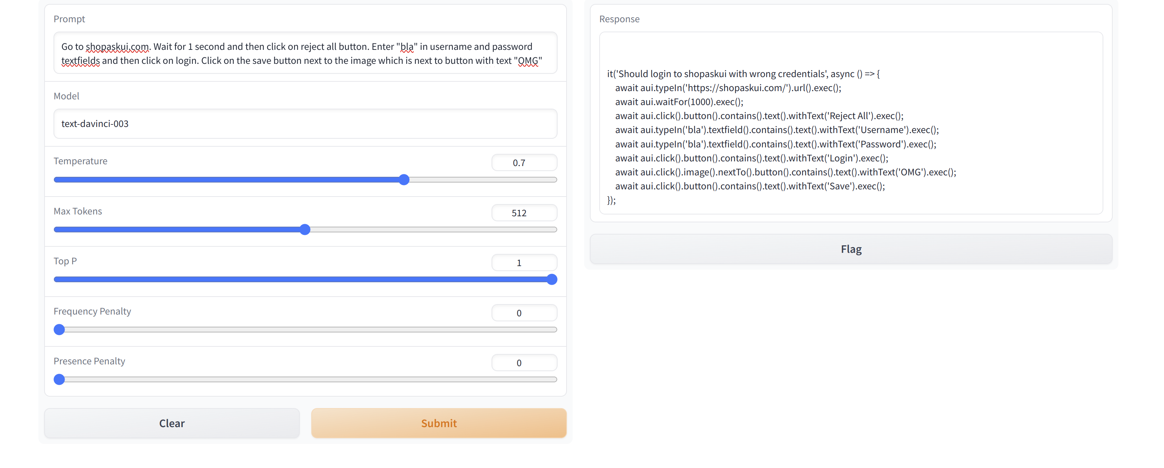The width and height of the screenshot is (1164, 468).
Task: Click the Presence Penalty value box showing 0
Action: tap(524, 362)
